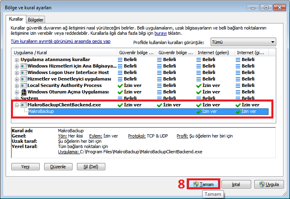Cancel with the İptal button
290x199 pixels.
[236, 184]
